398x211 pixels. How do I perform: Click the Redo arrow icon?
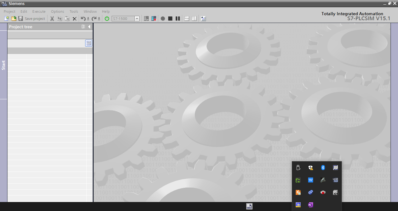tap(94, 19)
